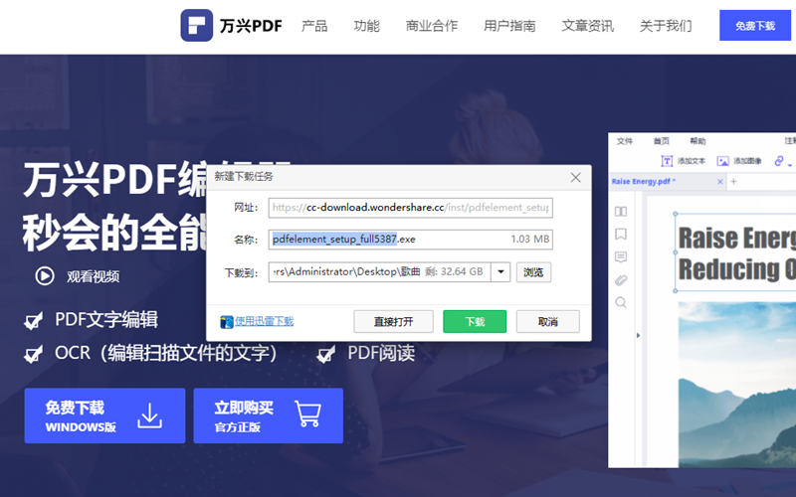Expand the 下载到 path dropdown arrow

[500, 272]
